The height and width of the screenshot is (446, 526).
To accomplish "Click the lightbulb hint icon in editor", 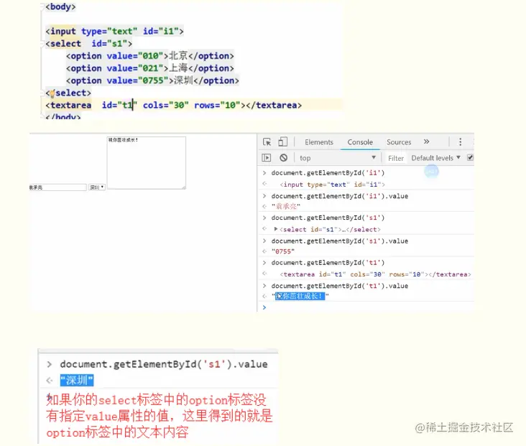I will [x=52, y=93].
